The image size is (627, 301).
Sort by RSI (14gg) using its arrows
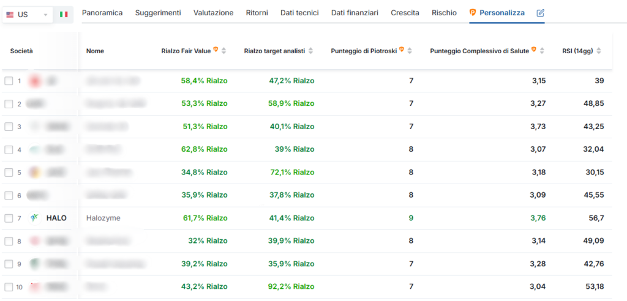[x=598, y=51]
